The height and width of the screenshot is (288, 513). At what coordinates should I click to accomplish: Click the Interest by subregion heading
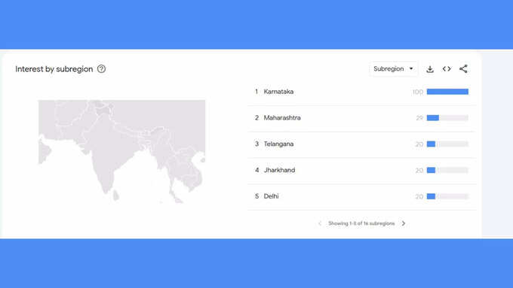54,69
